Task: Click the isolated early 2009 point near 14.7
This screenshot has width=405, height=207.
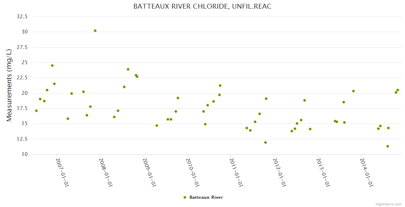Action: click(x=157, y=126)
